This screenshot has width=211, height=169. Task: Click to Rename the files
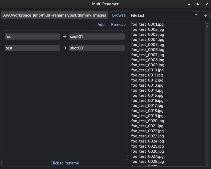click(x=65, y=163)
